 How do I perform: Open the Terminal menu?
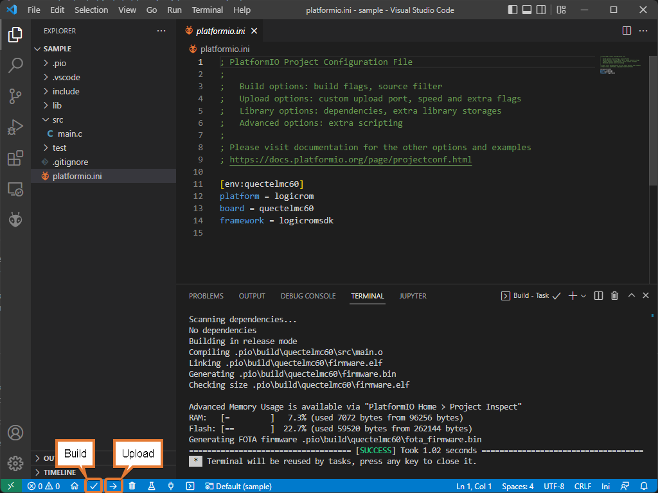coord(208,10)
